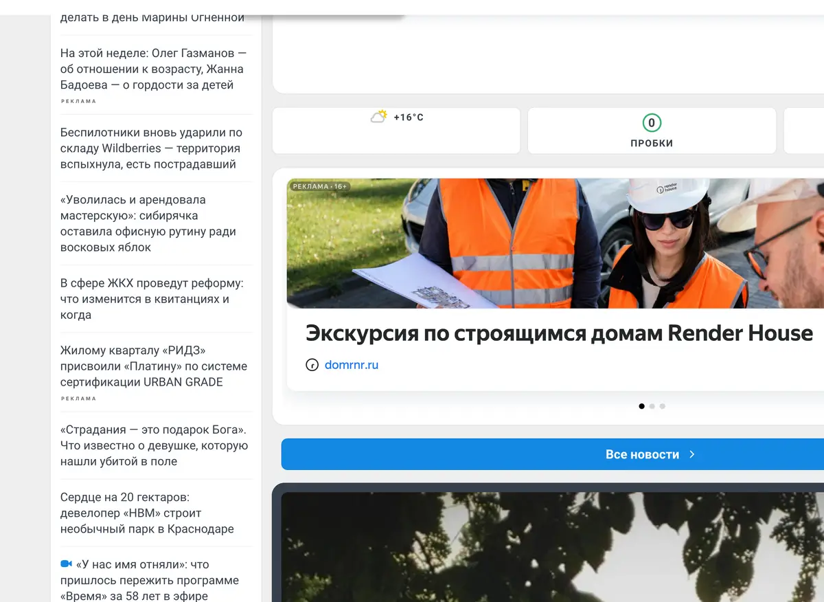Viewport: 824px width, 602px height.
Task: Open the «Сердце на 20 гектаров» park article
Action: (x=147, y=513)
